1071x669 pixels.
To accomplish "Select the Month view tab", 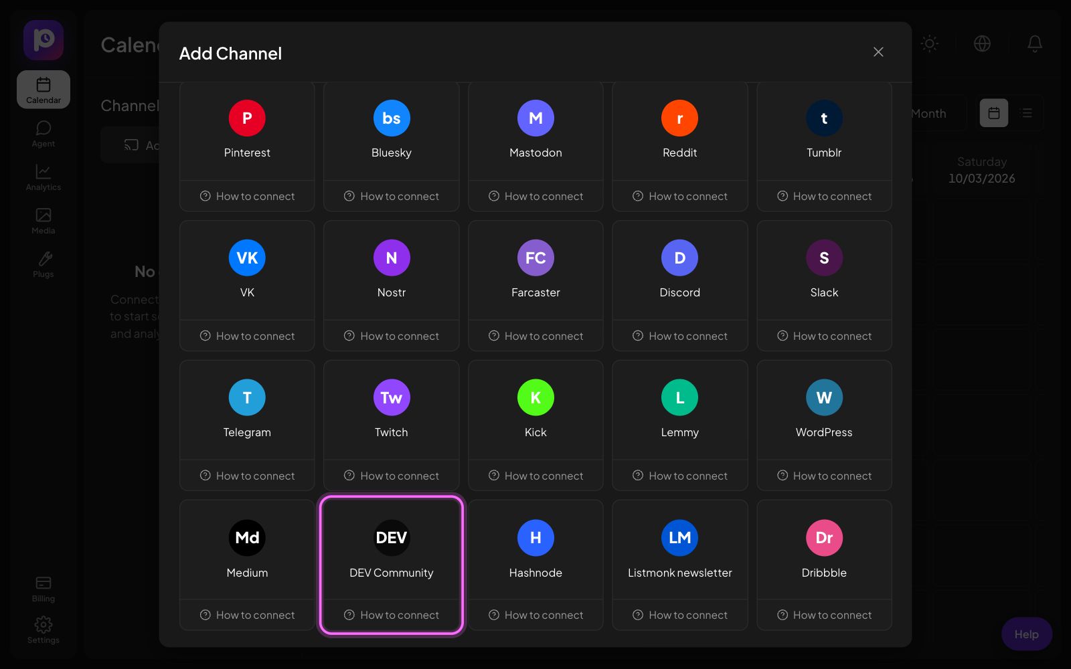I will click(x=928, y=114).
